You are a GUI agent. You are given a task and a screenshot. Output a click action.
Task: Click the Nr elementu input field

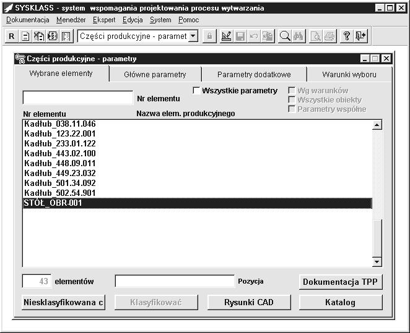[x=78, y=98]
